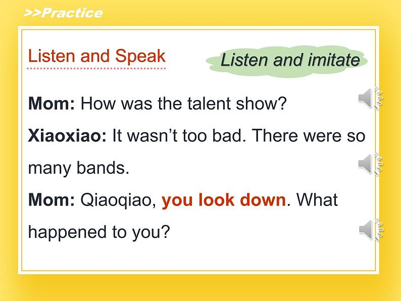
Task: Click the "Mom:" label before Qiaoqiao
Action: (x=52, y=199)
